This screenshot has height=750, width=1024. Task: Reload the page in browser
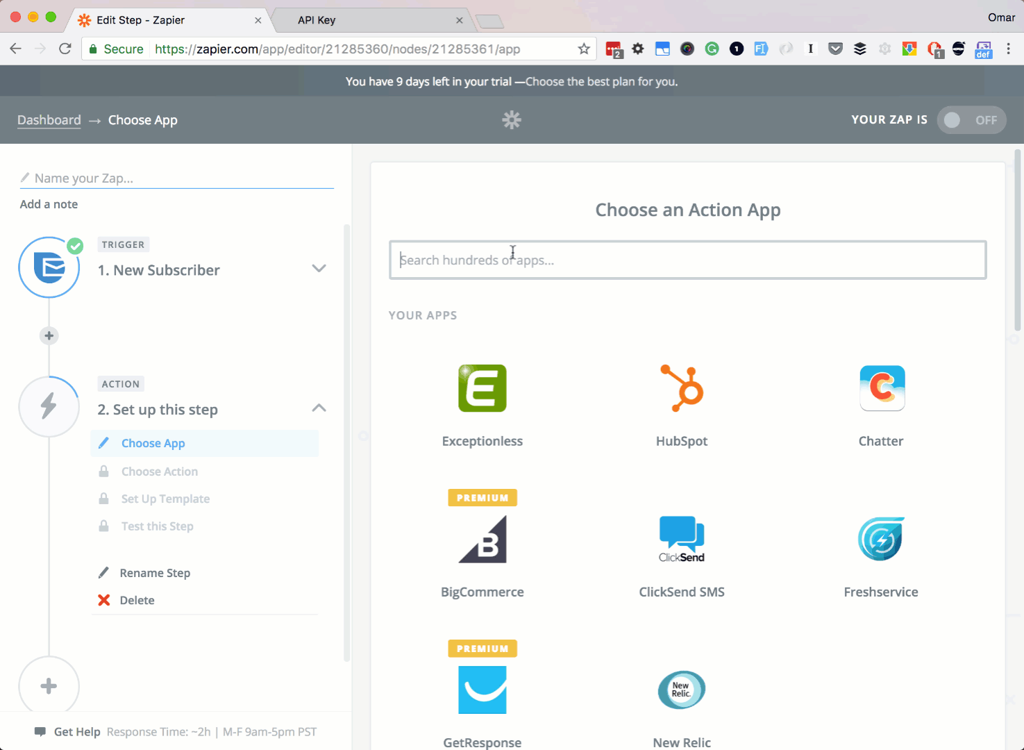(x=65, y=49)
